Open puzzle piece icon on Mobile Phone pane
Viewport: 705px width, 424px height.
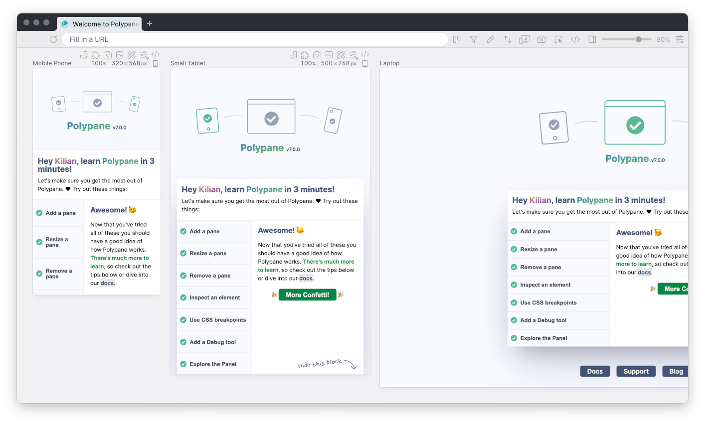coord(96,55)
